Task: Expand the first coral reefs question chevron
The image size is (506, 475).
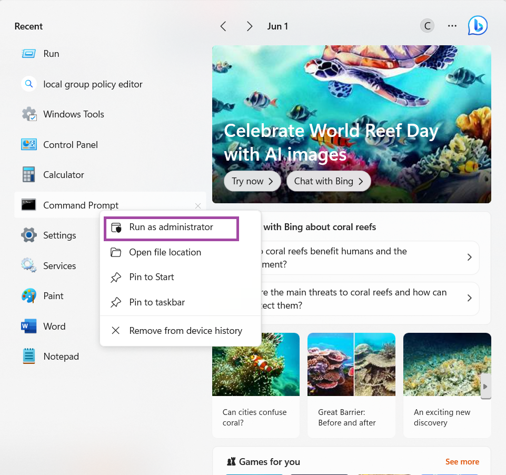Action: tap(469, 258)
